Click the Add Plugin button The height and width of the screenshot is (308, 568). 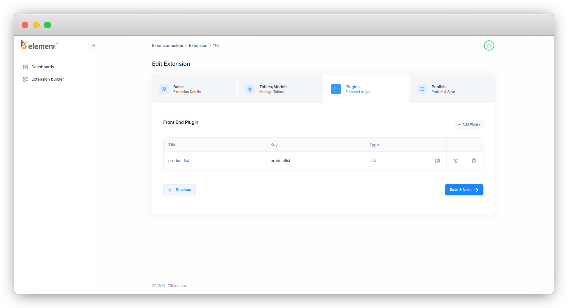coord(468,124)
